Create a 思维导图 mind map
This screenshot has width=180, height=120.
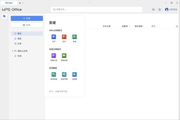click(64, 76)
